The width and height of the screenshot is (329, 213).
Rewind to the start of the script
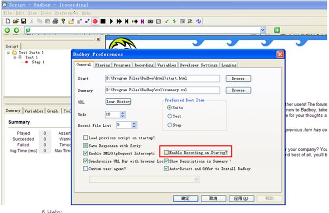(127, 21)
